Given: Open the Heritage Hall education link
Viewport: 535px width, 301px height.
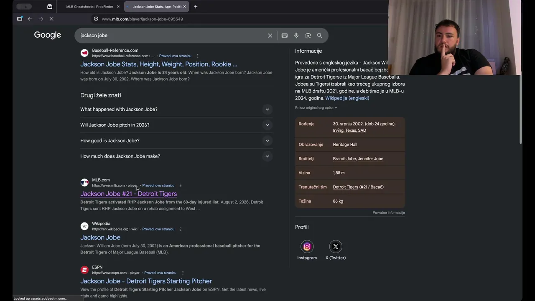Looking at the screenshot, I should point(345,145).
